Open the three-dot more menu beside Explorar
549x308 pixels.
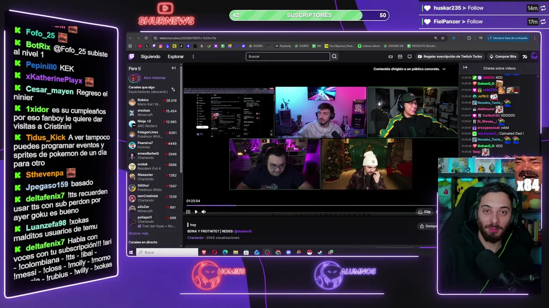pyautogui.click(x=193, y=56)
